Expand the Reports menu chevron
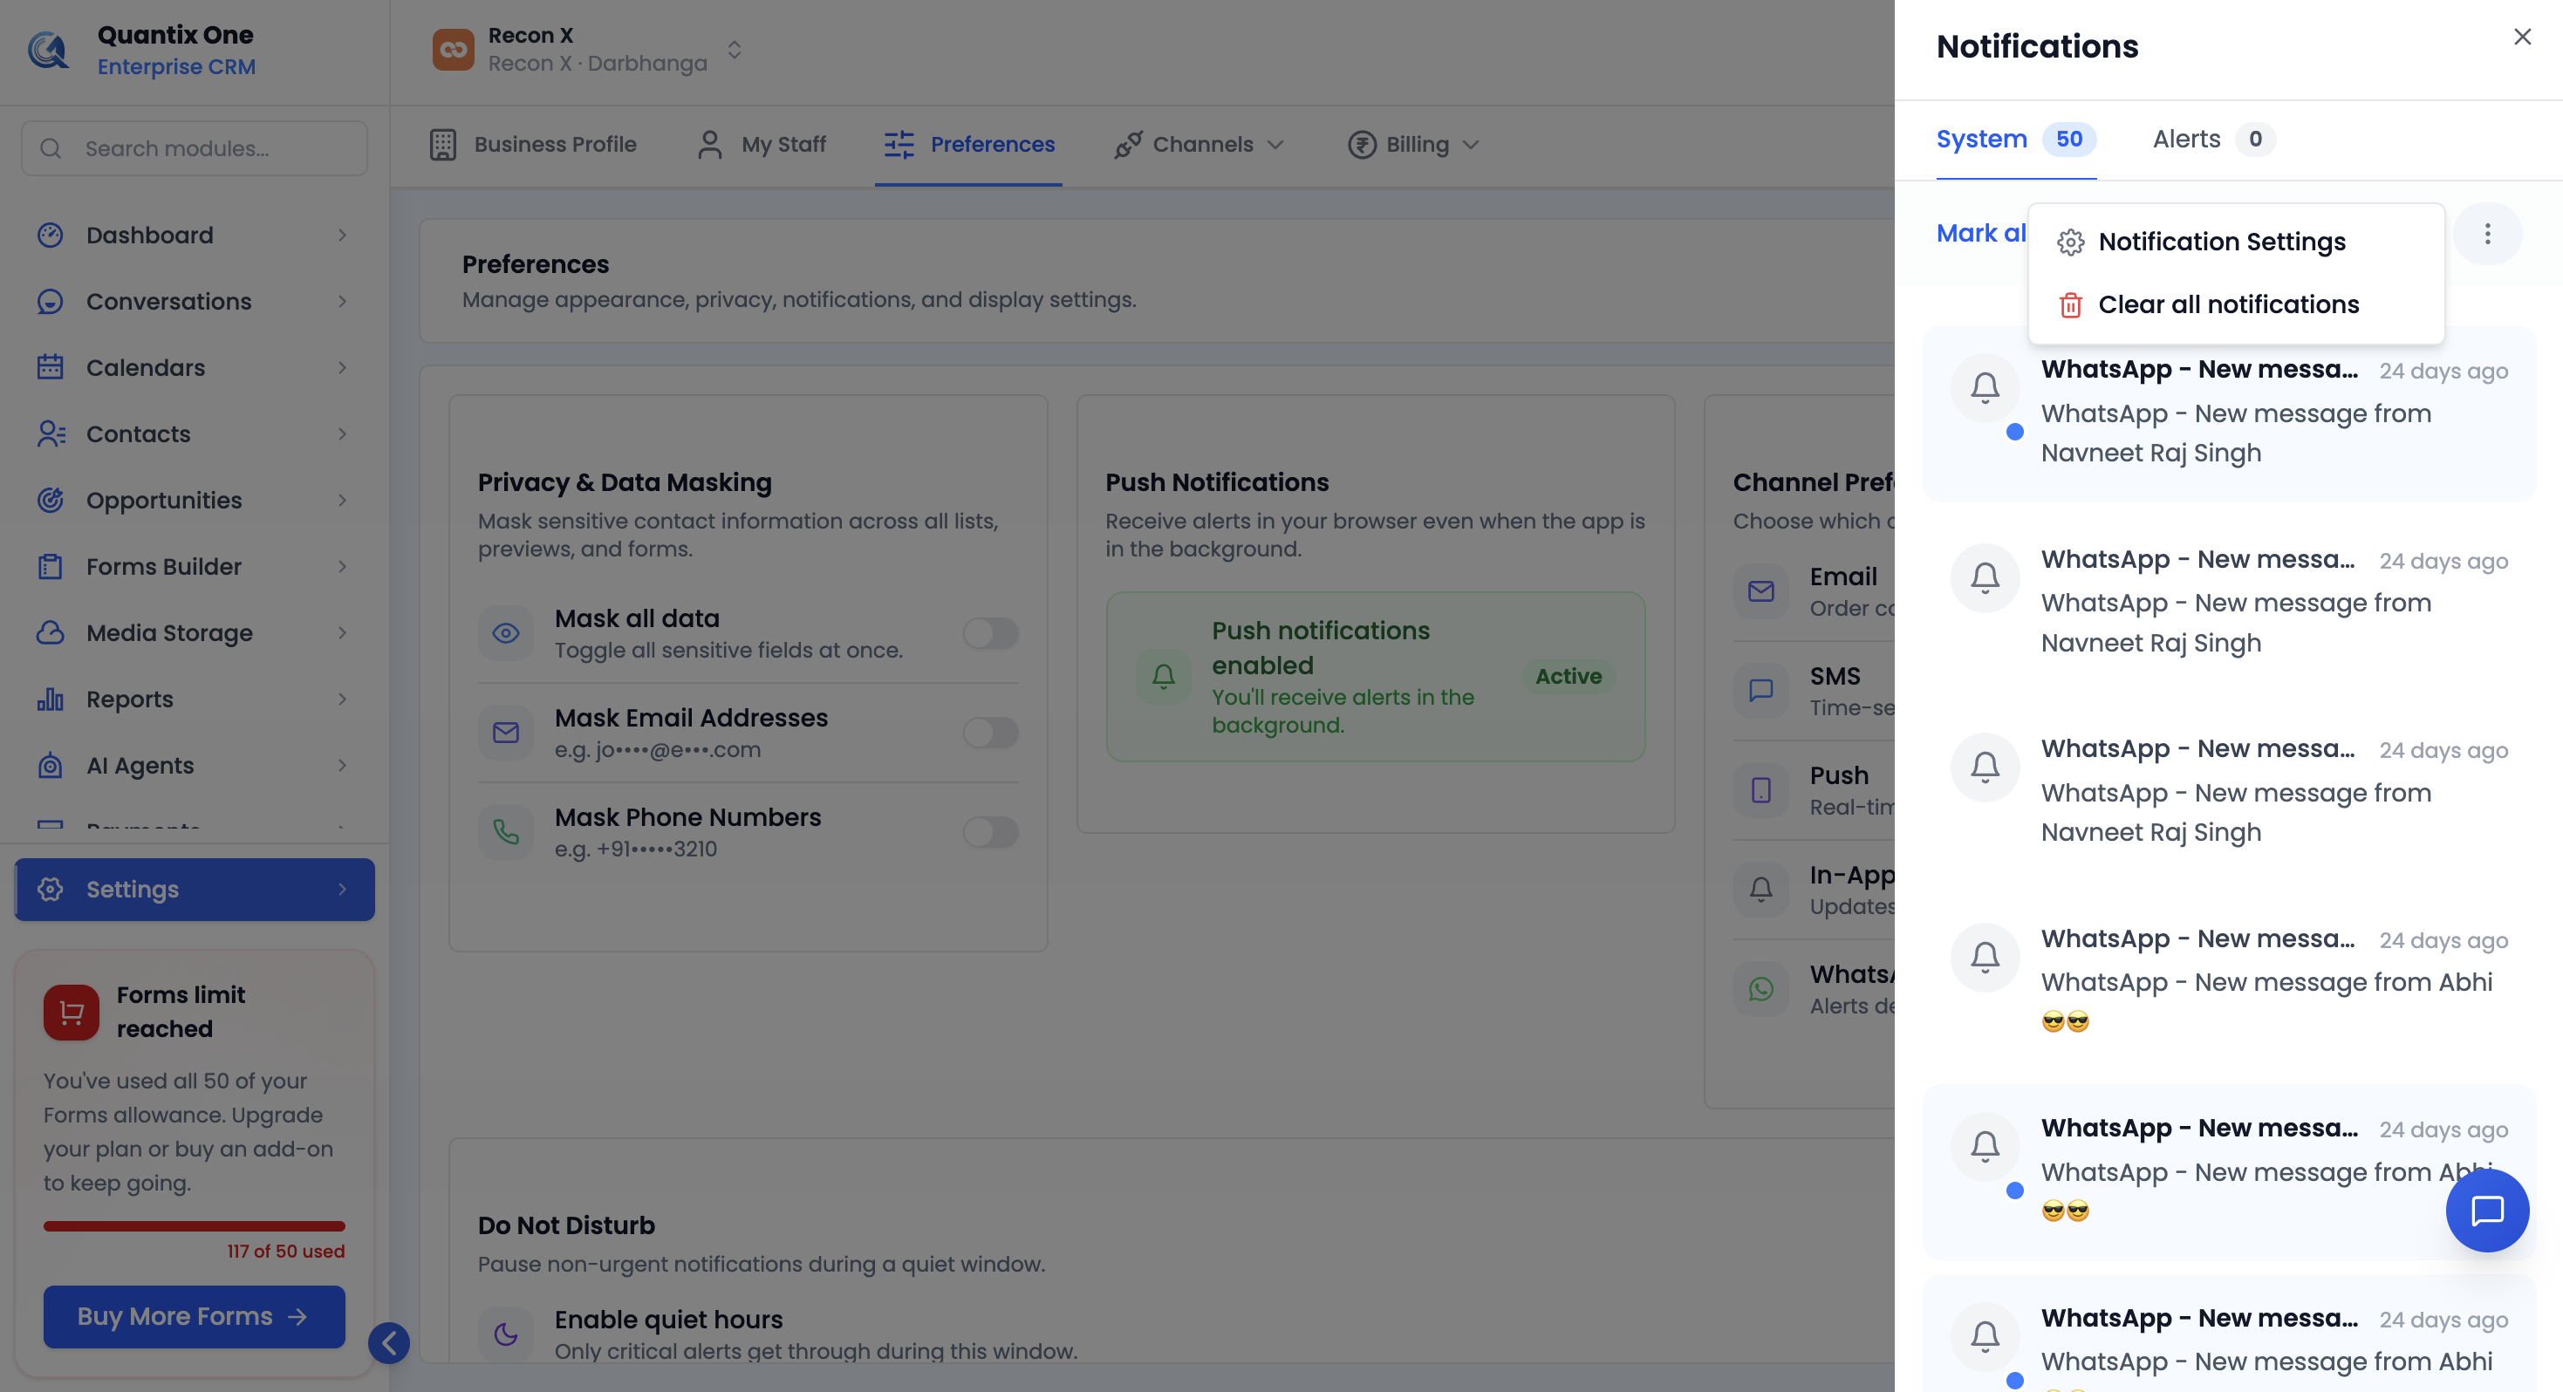This screenshot has height=1392, width=2563. pos(342,699)
